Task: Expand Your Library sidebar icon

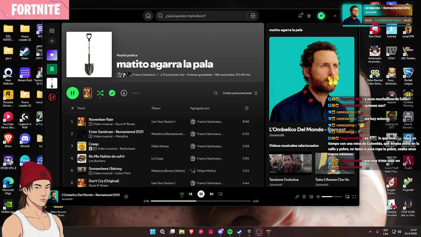Action: (52, 31)
